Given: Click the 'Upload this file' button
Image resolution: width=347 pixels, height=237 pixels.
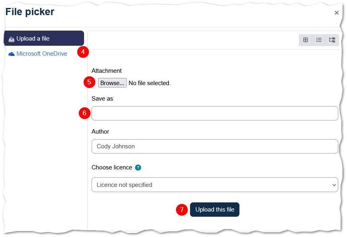Looking at the screenshot, I should coord(214,210).
